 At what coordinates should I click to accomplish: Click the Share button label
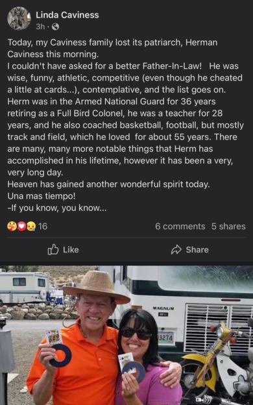[x=197, y=250]
